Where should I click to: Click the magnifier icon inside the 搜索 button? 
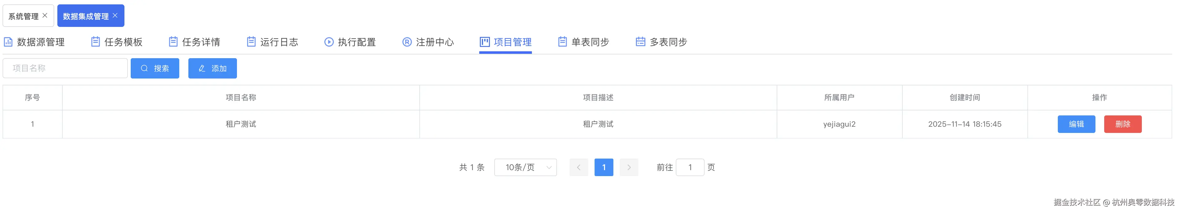(x=144, y=68)
